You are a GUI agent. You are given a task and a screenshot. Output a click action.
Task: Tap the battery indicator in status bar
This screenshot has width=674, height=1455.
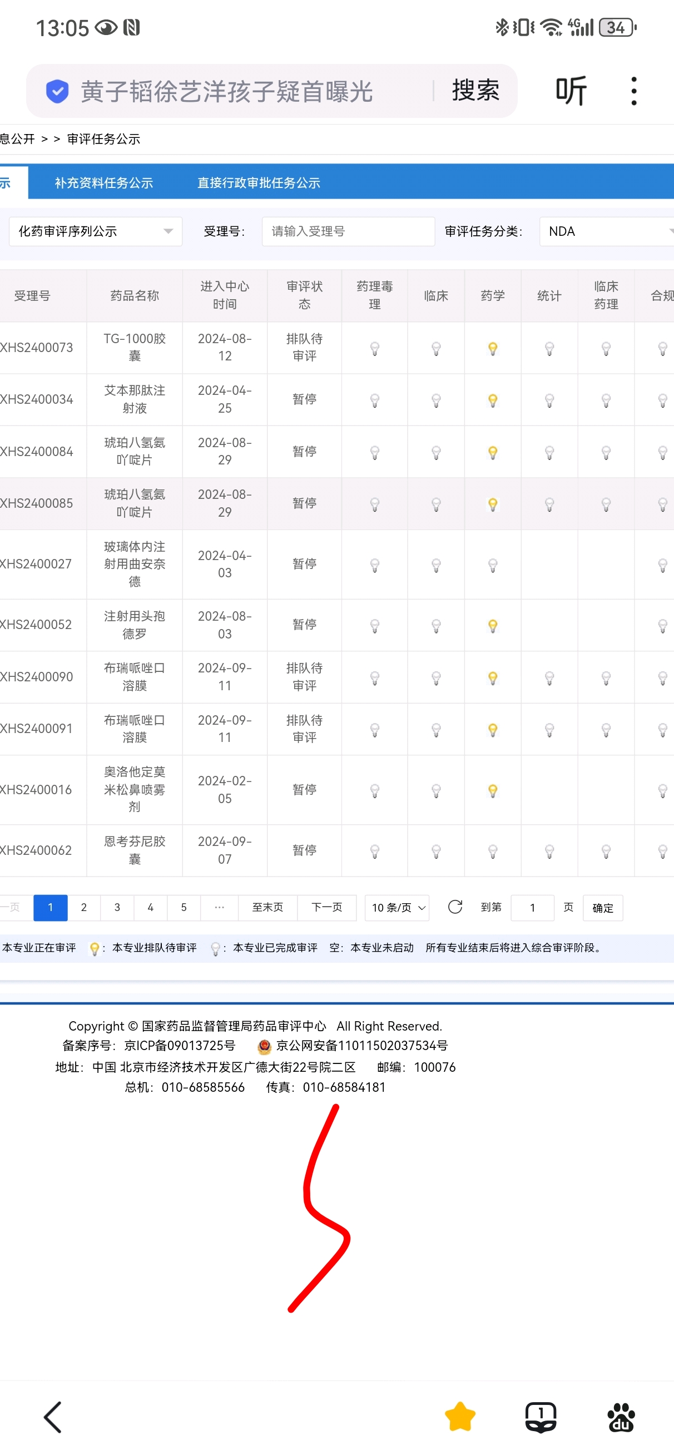617,27
